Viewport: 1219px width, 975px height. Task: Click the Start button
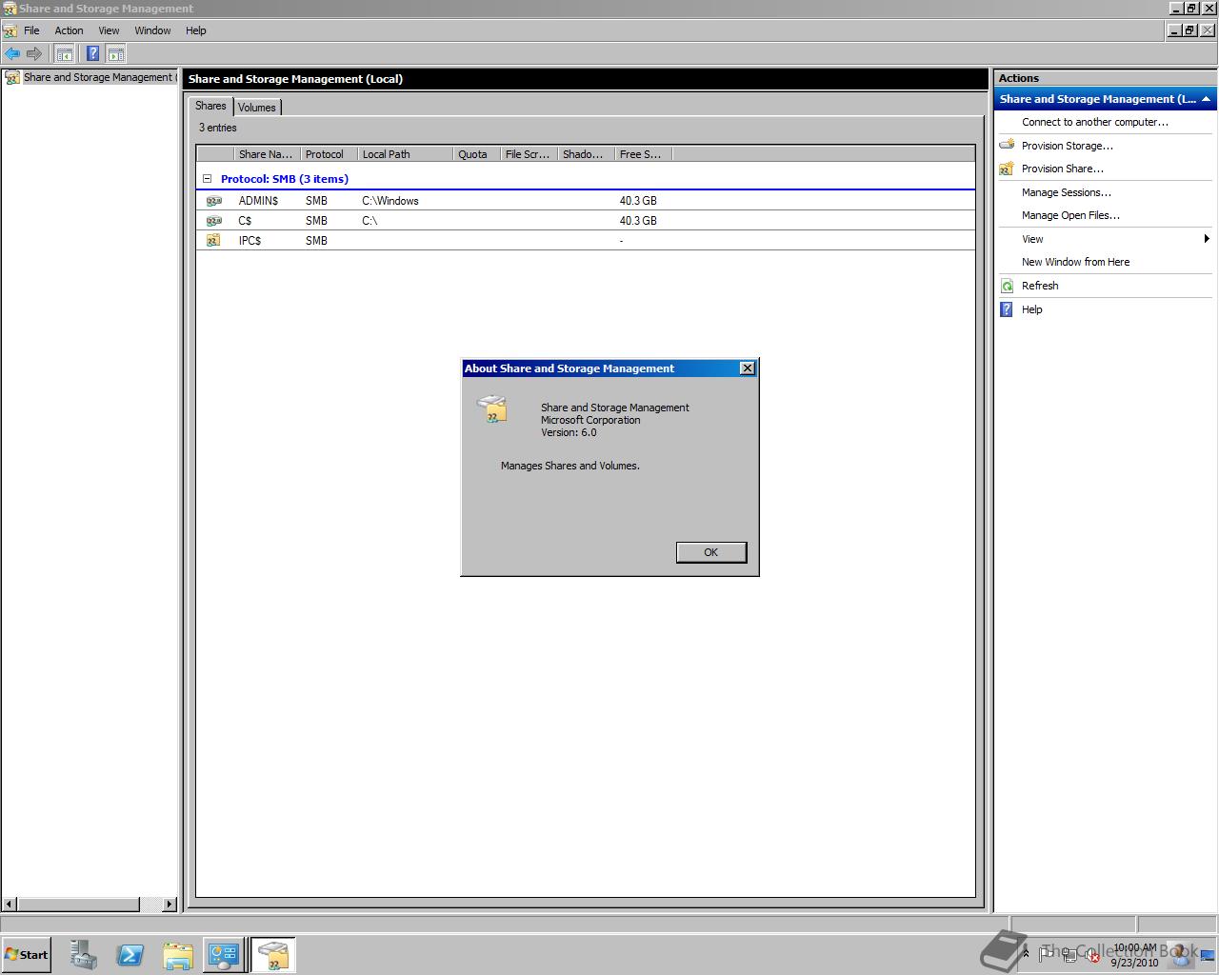click(x=27, y=955)
